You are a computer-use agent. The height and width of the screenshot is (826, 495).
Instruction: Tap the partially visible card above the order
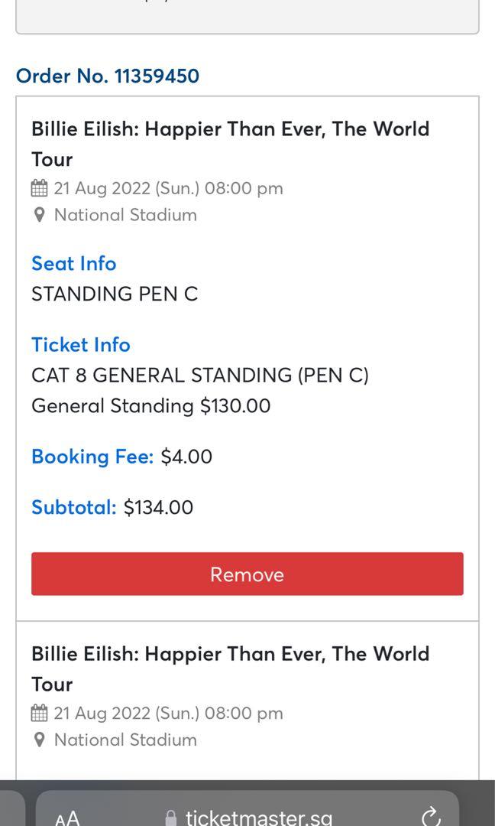(247, 17)
